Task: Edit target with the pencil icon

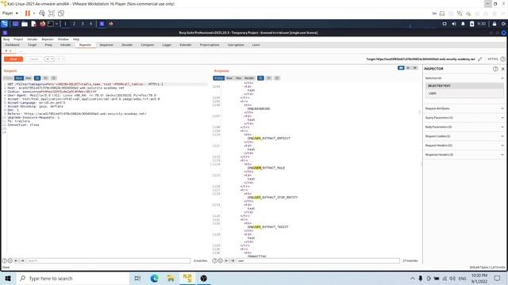Action: coord(479,59)
